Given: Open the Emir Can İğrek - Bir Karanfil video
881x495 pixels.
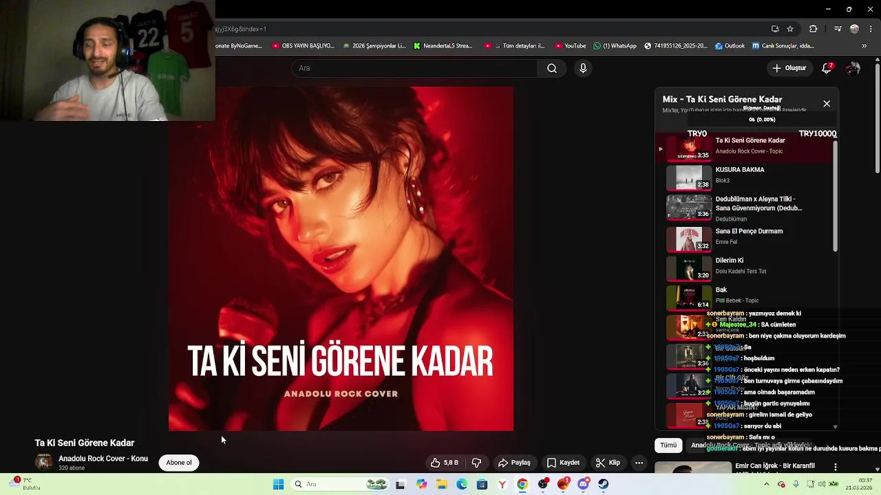Looking at the screenshot, I should click(x=774, y=465).
